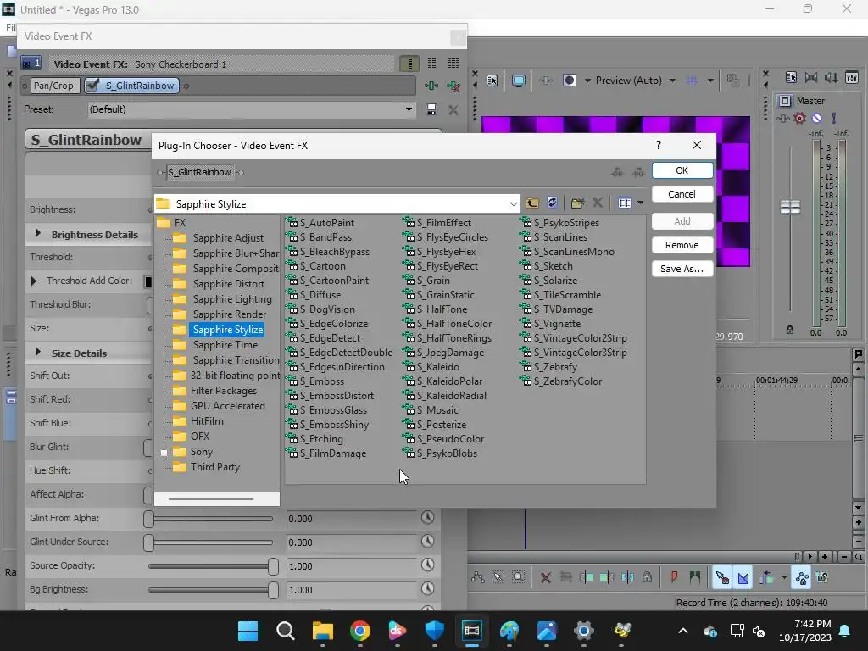Click the Remove button

click(x=682, y=245)
